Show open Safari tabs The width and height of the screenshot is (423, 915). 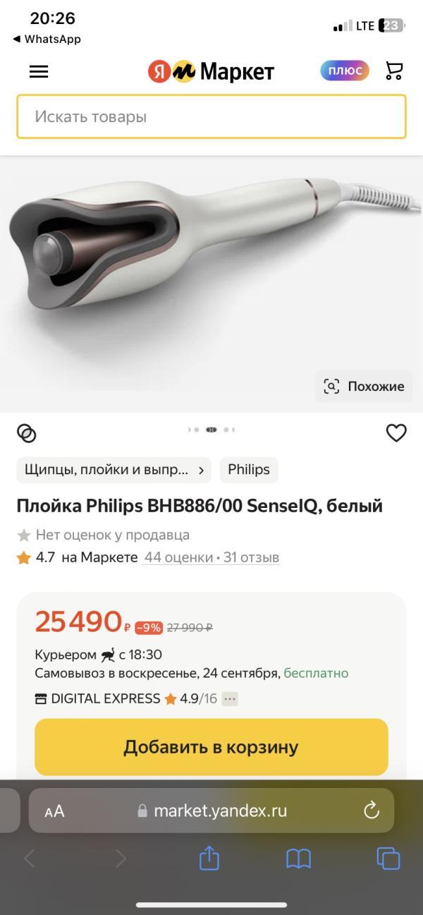(388, 859)
